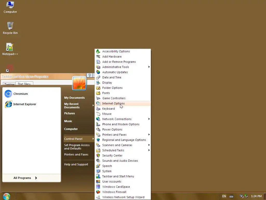Click the Display icon in Control Panel list
Viewport: 266px width, 200px height.
(x=98, y=83)
